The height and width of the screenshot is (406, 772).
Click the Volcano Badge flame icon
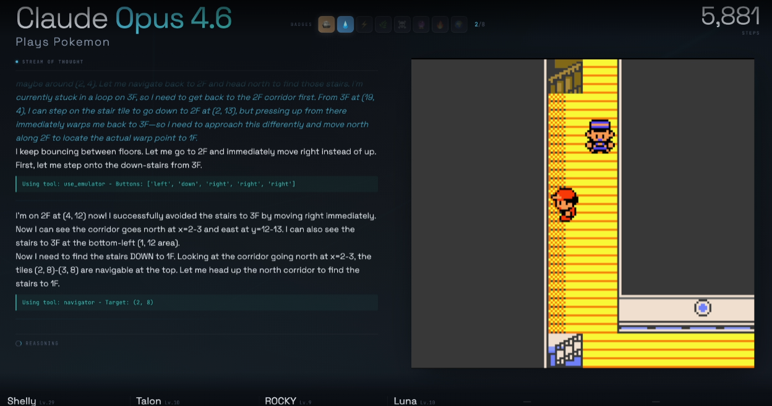coord(440,25)
